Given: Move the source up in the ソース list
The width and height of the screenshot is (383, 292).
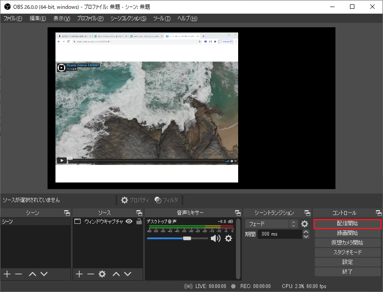Looking at the screenshot, I should (116, 274).
